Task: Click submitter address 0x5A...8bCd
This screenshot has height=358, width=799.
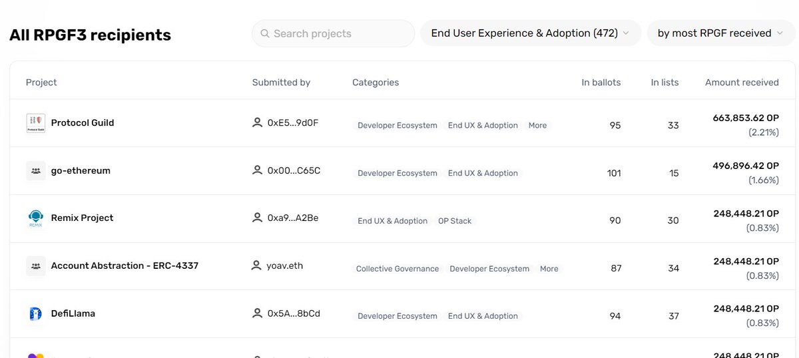Action: (294, 313)
